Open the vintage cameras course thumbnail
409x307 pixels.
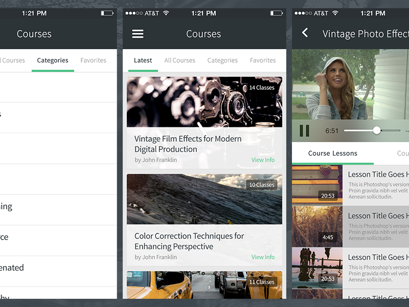pos(204,102)
